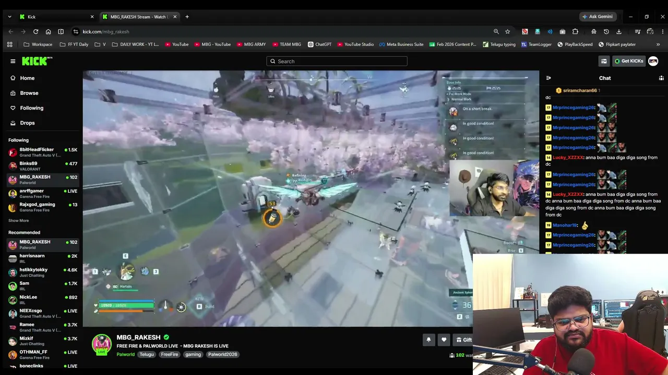Screen dimensions: 668x375
Task: Click the KICK logo
Action: click(37, 61)
